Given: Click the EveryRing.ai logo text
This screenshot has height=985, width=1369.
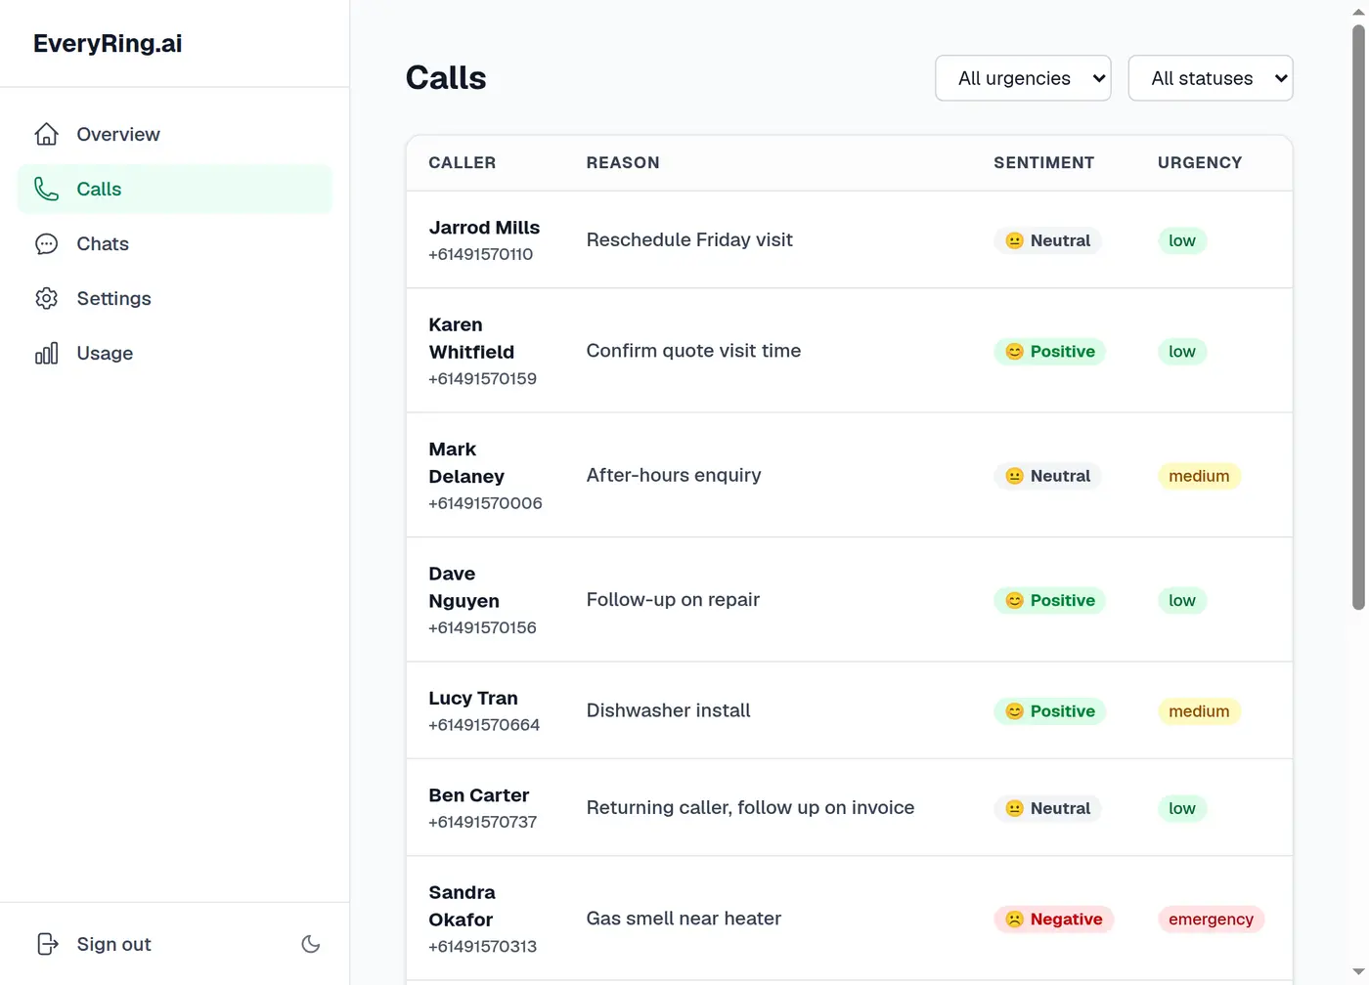Looking at the screenshot, I should [x=108, y=43].
